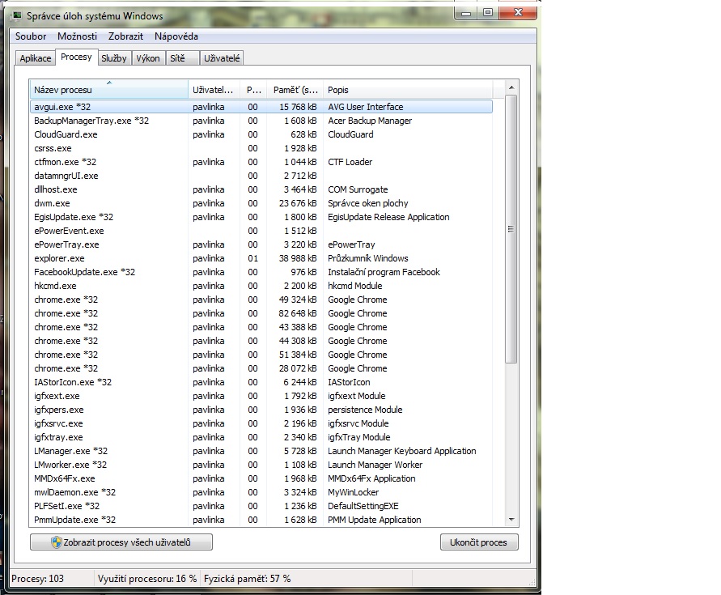Click Ukončit proces button
721x595 pixels.
[479, 542]
